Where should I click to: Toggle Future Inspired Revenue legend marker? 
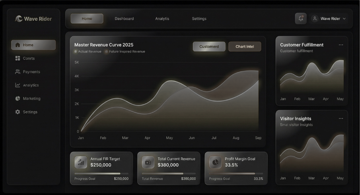click(x=107, y=52)
